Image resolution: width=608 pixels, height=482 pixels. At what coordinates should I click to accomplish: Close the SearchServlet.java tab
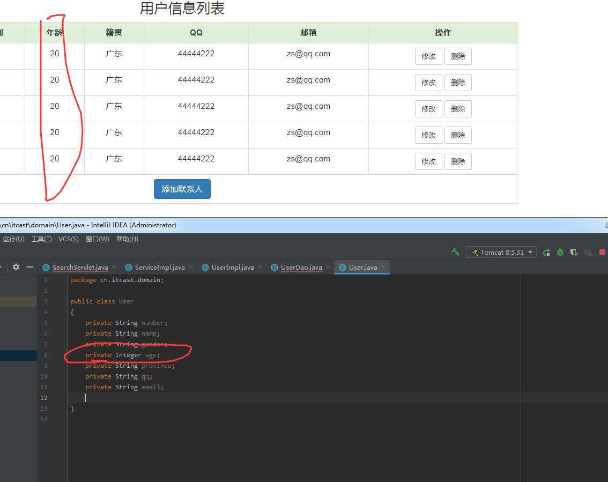[114, 267]
